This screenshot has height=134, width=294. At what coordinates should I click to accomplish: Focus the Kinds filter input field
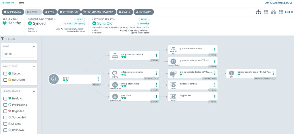[19, 54]
